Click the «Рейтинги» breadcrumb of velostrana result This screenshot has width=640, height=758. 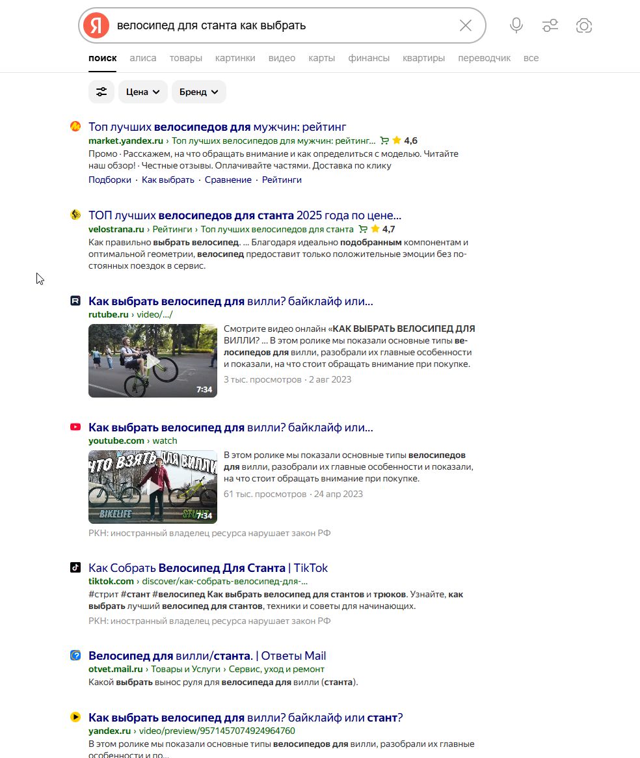[172, 229]
